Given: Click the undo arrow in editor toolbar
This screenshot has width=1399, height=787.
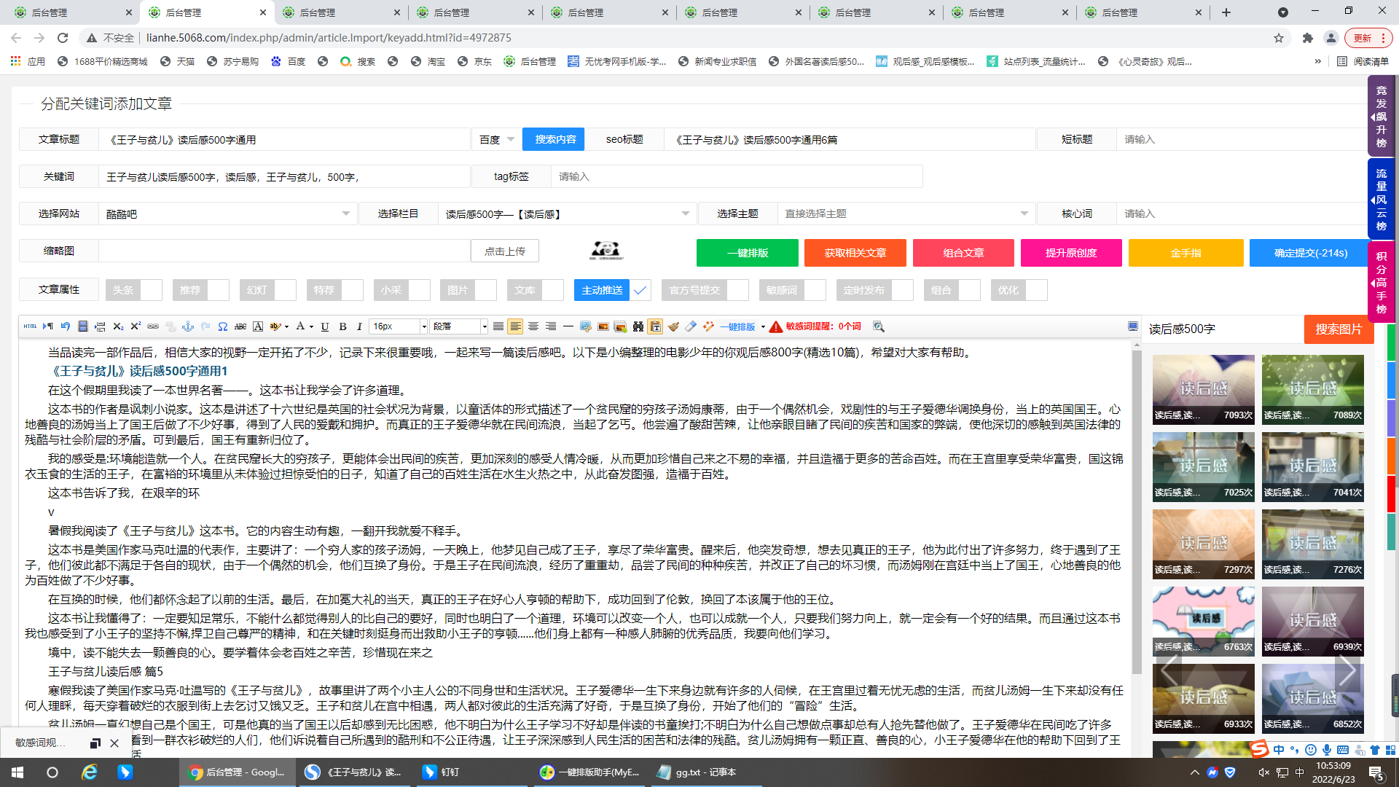Looking at the screenshot, I should (x=65, y=326).
